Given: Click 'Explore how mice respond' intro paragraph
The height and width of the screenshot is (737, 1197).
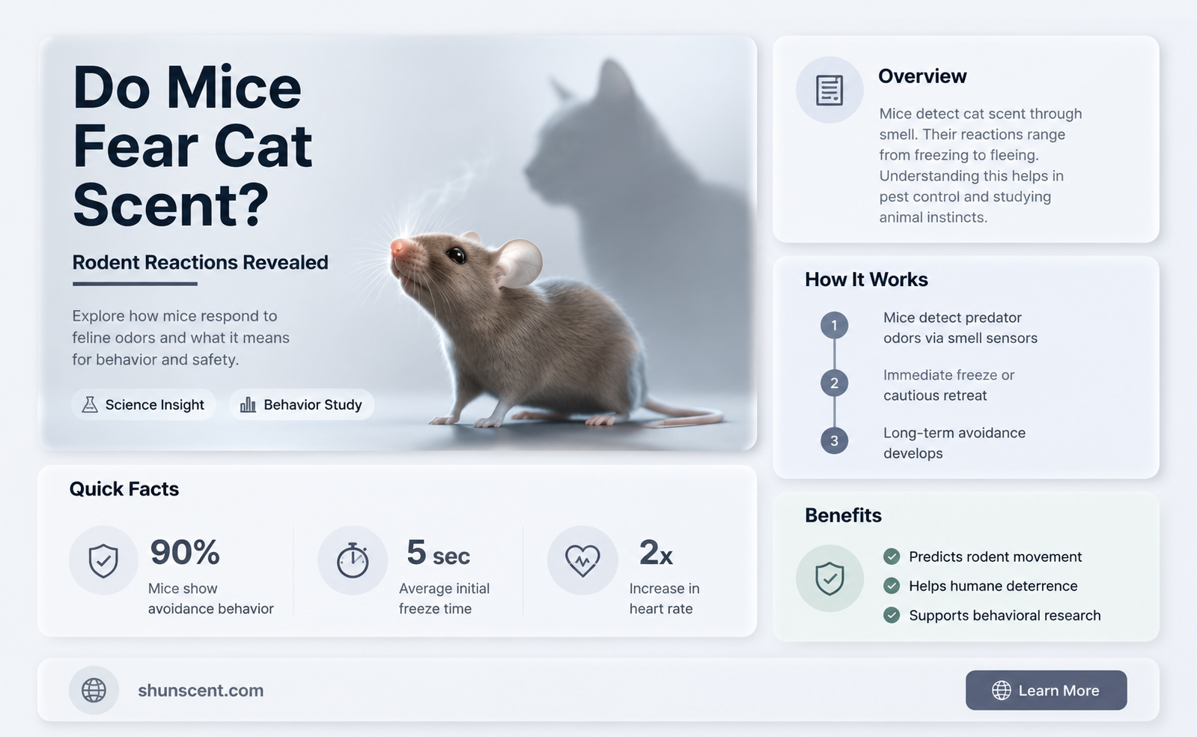Looking at the screenshot, I should [x=180, y=338].
